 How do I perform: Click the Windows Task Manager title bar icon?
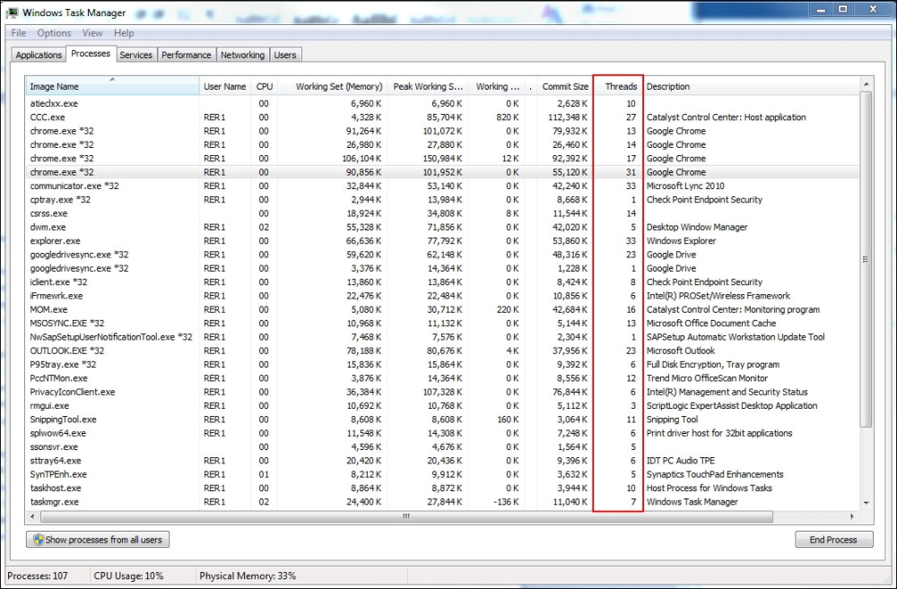[12, 12]
